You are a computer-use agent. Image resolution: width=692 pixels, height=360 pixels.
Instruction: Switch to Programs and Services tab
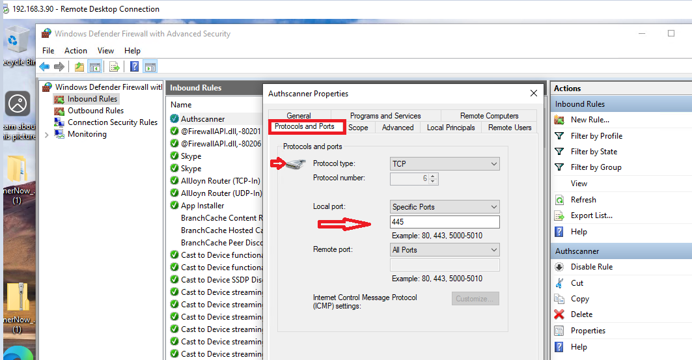pos(385,115)
